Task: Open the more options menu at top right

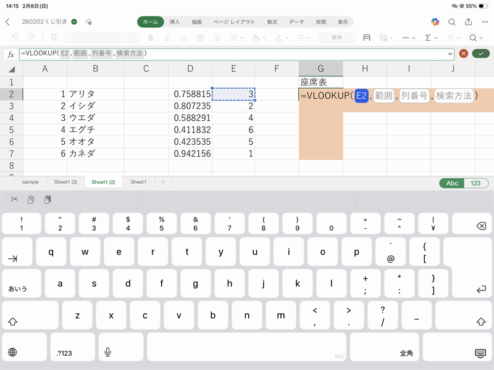Action: 485,22
